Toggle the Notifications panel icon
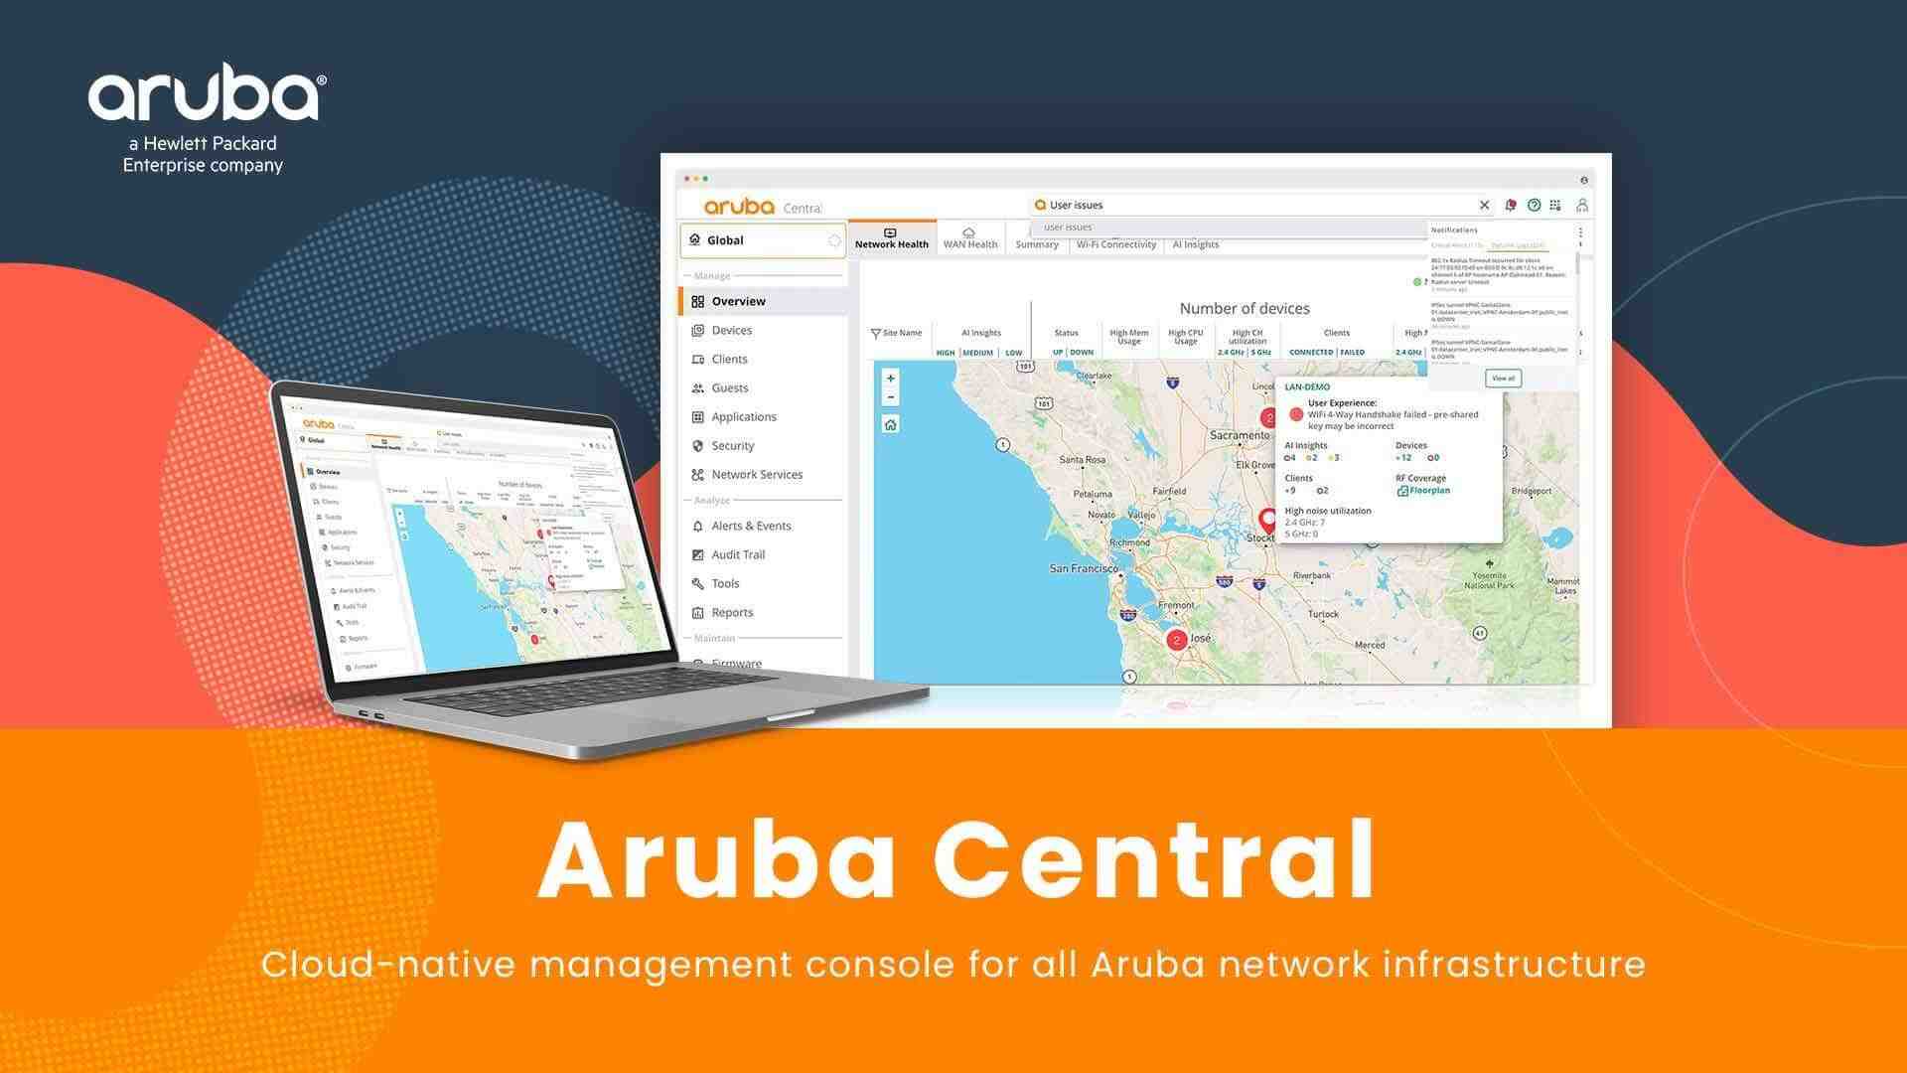 click(1514, 205)
